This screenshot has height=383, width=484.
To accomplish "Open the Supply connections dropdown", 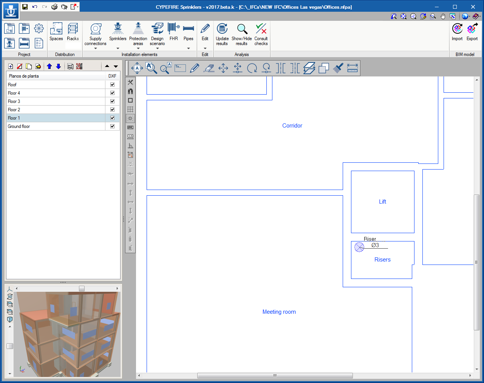I will pyautogui.click(x=95, y=48).
